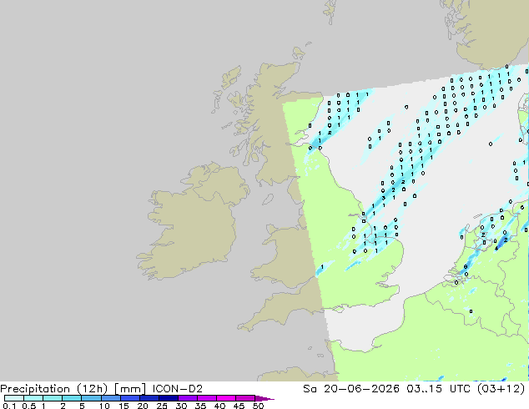The height and width of the screenshot is (409, 529).
Task: Pick the 40–45 mm magenta legend swatch
Action: pyautogui.click(x=226, y=398)
